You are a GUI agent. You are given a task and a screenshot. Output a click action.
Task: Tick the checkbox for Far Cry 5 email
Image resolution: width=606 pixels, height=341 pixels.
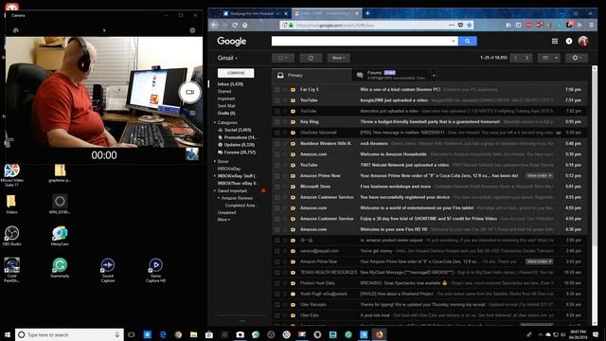pos(277,90)
